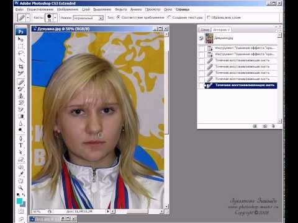Image resolution: width=298 pixels, height=223 pixels.
Task: Select the Horizontal Type tool
Action: pyautogui.click(x=20, y=146)
